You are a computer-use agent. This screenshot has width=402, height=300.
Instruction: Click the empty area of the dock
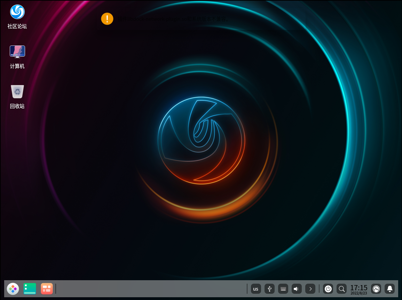pyautogui.click(x=150, y=289)
